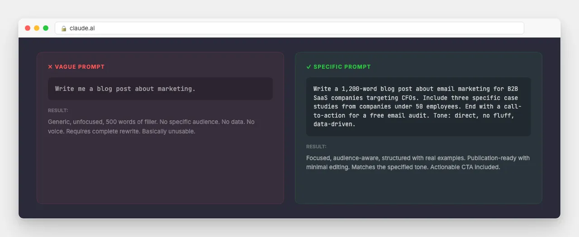The height and width of the screenshot is (237, 579).
Task: Click the "Focused, audience-aware" result text
Action: 418,162
